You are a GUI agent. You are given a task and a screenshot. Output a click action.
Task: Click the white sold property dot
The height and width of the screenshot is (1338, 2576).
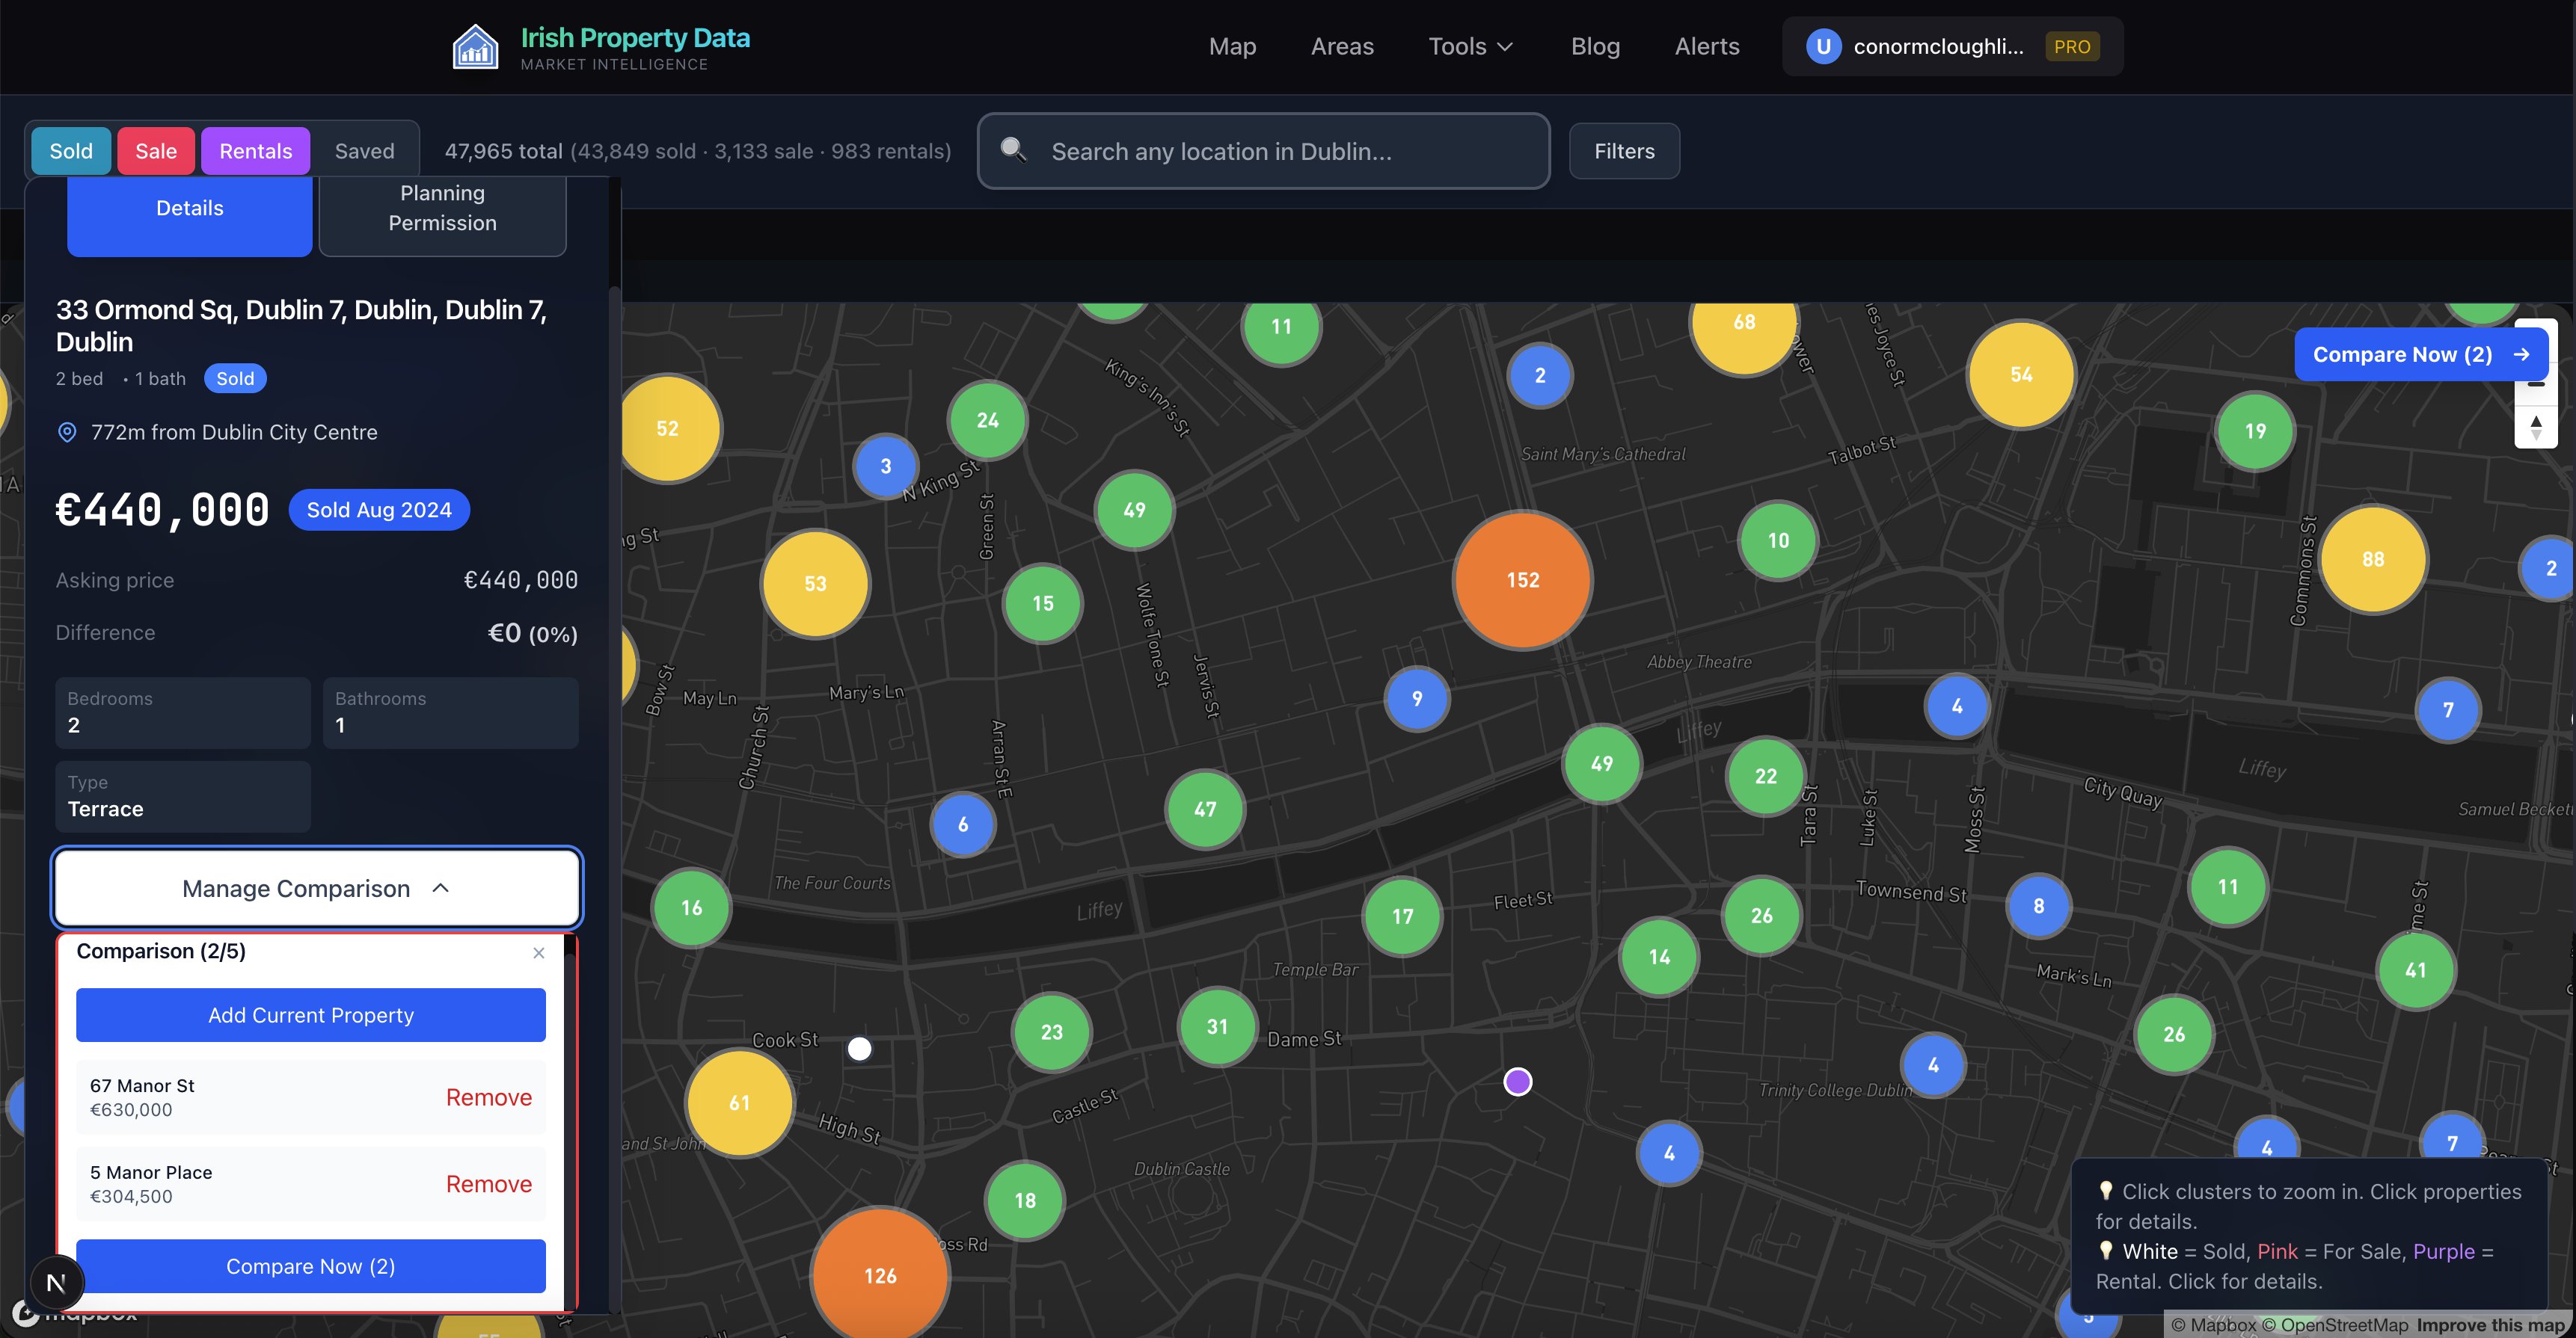(859, 1048)
